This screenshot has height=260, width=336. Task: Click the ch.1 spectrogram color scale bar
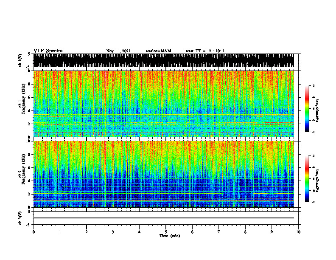coord(307,109)
